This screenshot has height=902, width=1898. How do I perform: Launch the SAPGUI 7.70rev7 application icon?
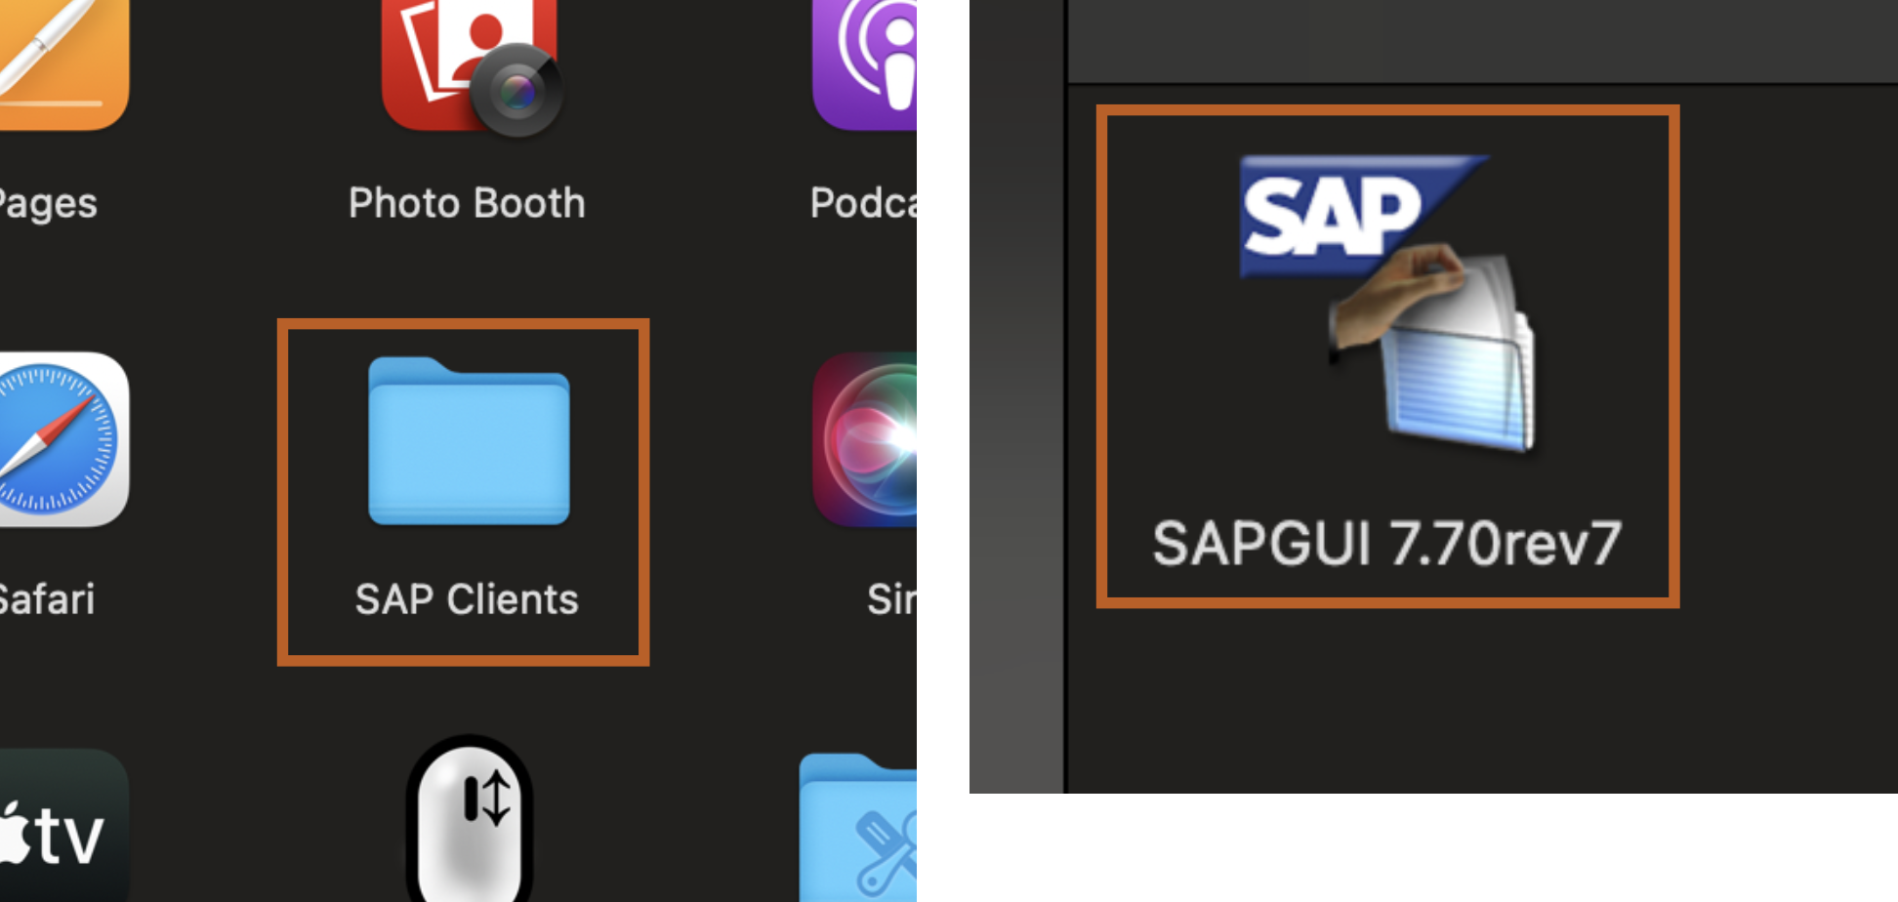(1386, 305)
